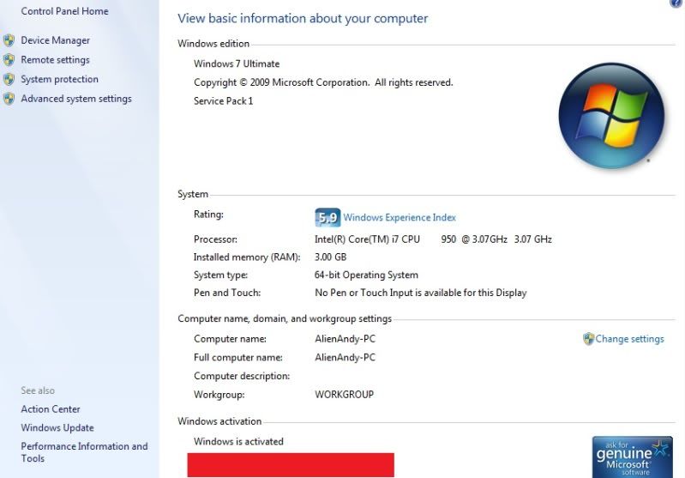Click the processor value Intel(R) Core(TM) i7
The width and height of the screenshot is (685, 478).
[x=433, y=239]
